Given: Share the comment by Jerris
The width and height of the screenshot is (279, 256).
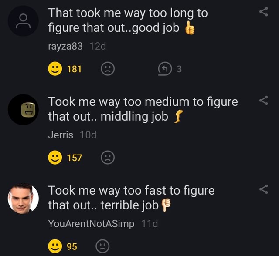Looking at the screenshot, I should click(x=263, y=101).
